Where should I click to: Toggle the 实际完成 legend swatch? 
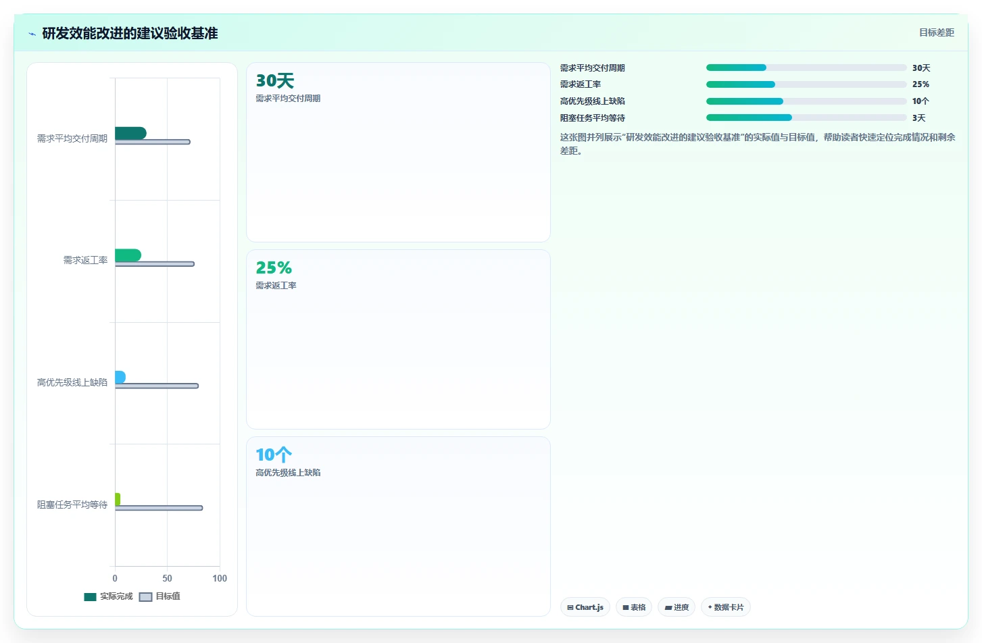(x=91, y=596)
